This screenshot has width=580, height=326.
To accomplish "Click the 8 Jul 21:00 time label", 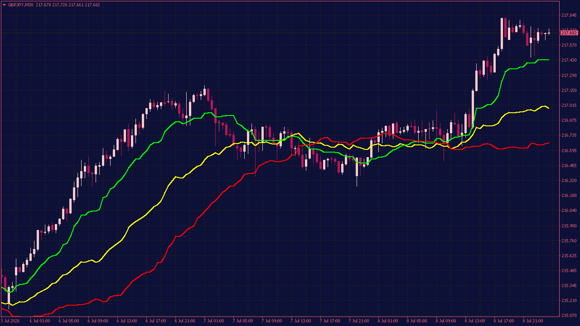I will [x=533, y=321].
